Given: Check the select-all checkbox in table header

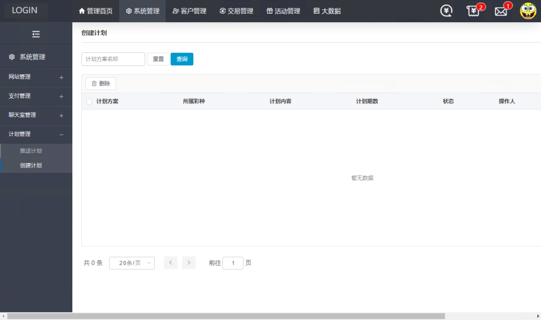Looking at the screenshot, I should [89, 101].
